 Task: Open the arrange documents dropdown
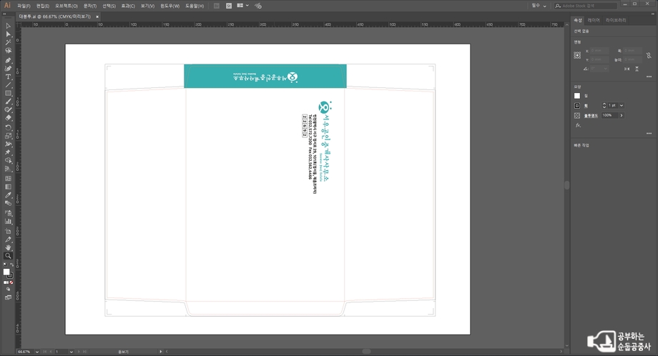(x=242, y=6)
